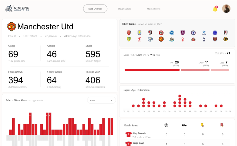Select the Tottenham Hotspur crest
The height and width of the screenshot is (146, 237).
click(204, 39)
